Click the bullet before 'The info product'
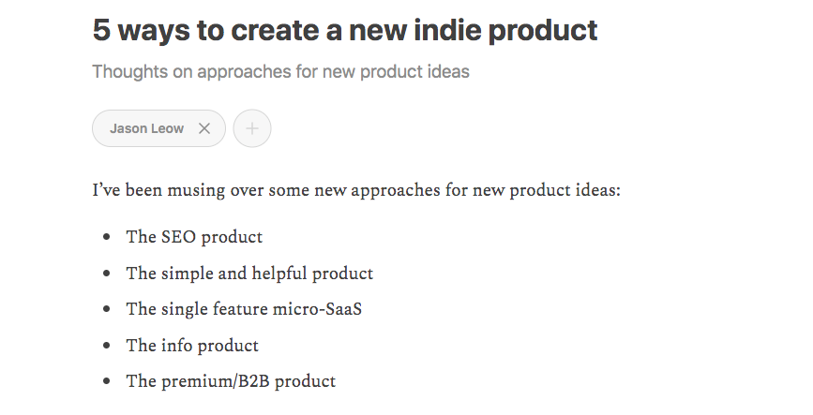 tap(108, 347)
